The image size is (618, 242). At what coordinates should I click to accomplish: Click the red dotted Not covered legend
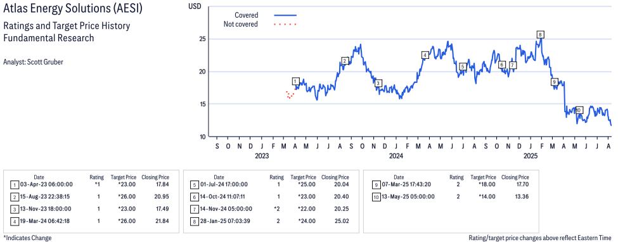tap(285, 25)
